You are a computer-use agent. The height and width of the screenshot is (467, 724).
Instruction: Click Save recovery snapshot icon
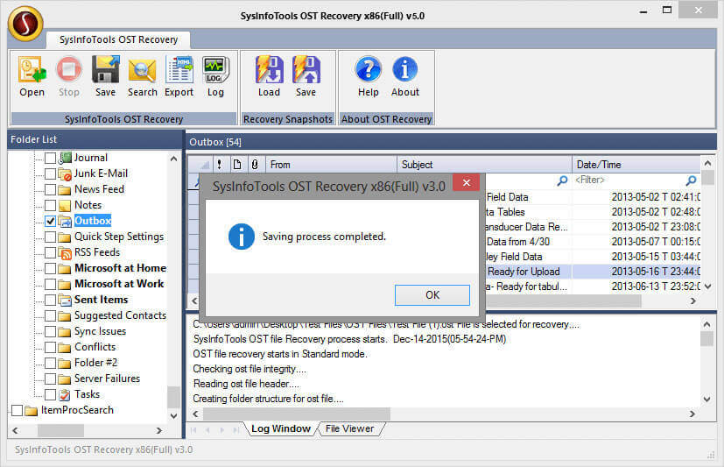tap(306, 72)
